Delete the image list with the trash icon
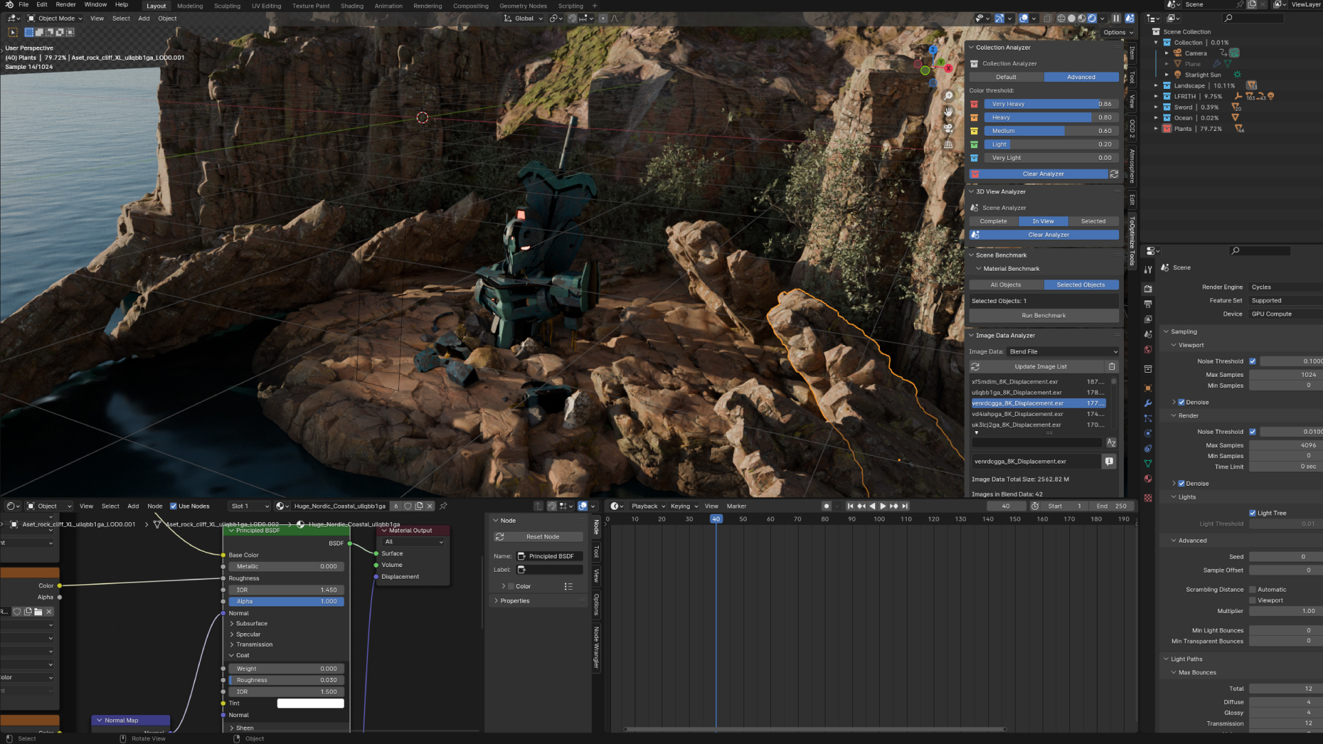Screen dimensions: 1323x744 tap(1111, 366)
